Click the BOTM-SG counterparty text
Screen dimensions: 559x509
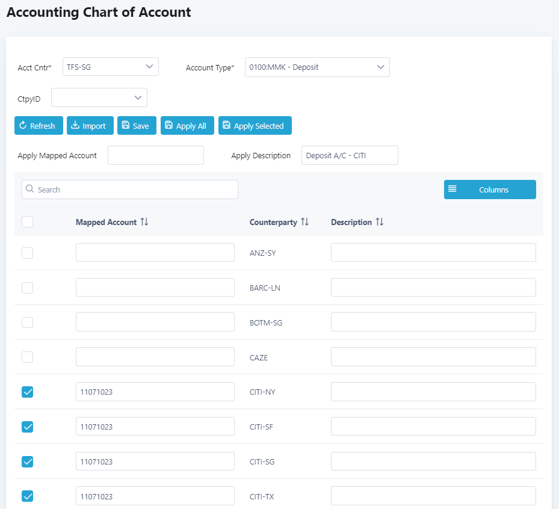click(266, 323)
